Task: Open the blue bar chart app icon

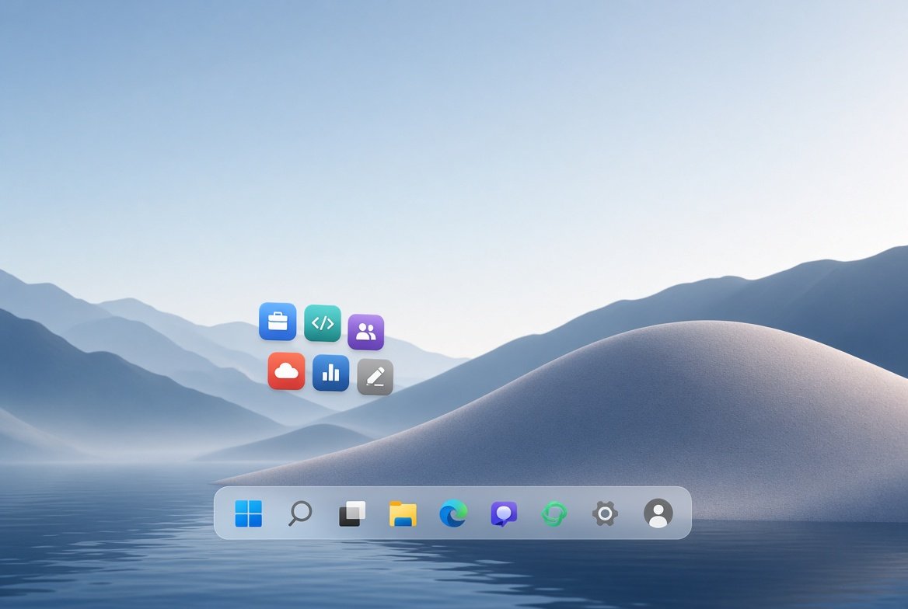Action: (x=330, y=373)
